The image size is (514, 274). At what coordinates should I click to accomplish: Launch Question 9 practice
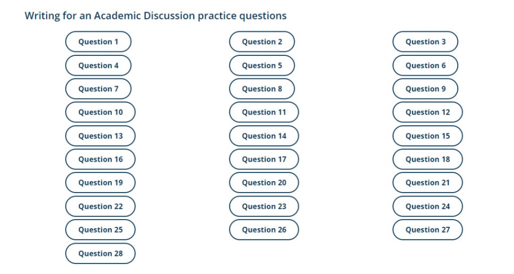point(425,89)
